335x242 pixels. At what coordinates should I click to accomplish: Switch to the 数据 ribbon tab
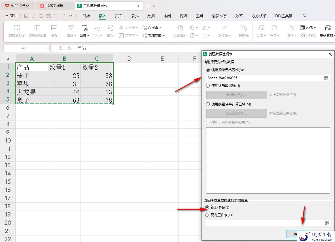tap(151, 16)
